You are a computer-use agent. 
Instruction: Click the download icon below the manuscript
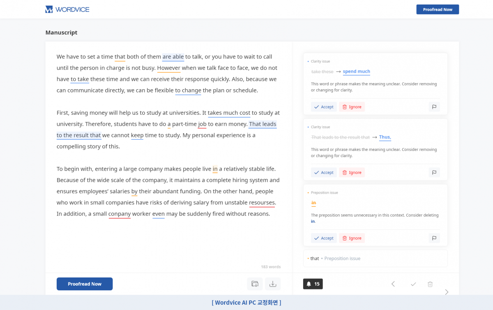coord(272,284)
